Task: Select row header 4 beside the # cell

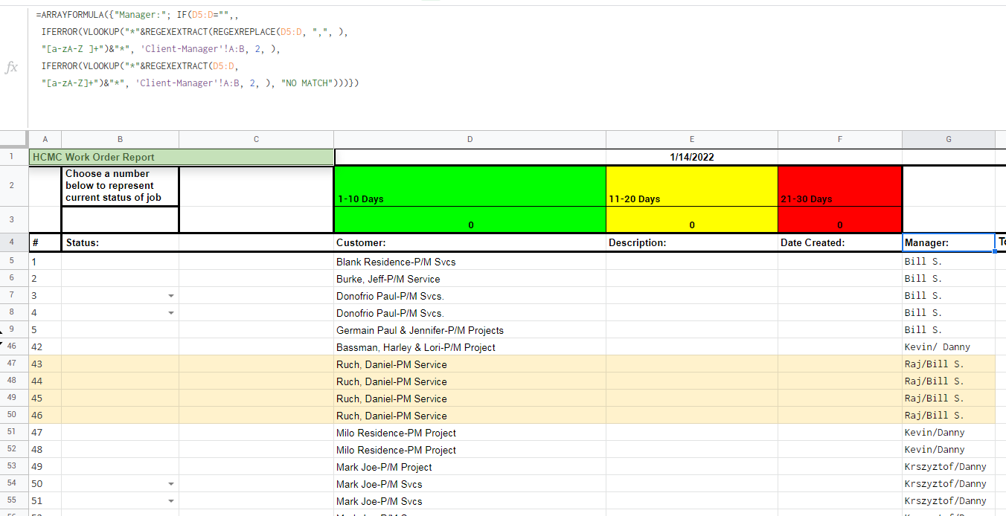Action: coord(14,242)
